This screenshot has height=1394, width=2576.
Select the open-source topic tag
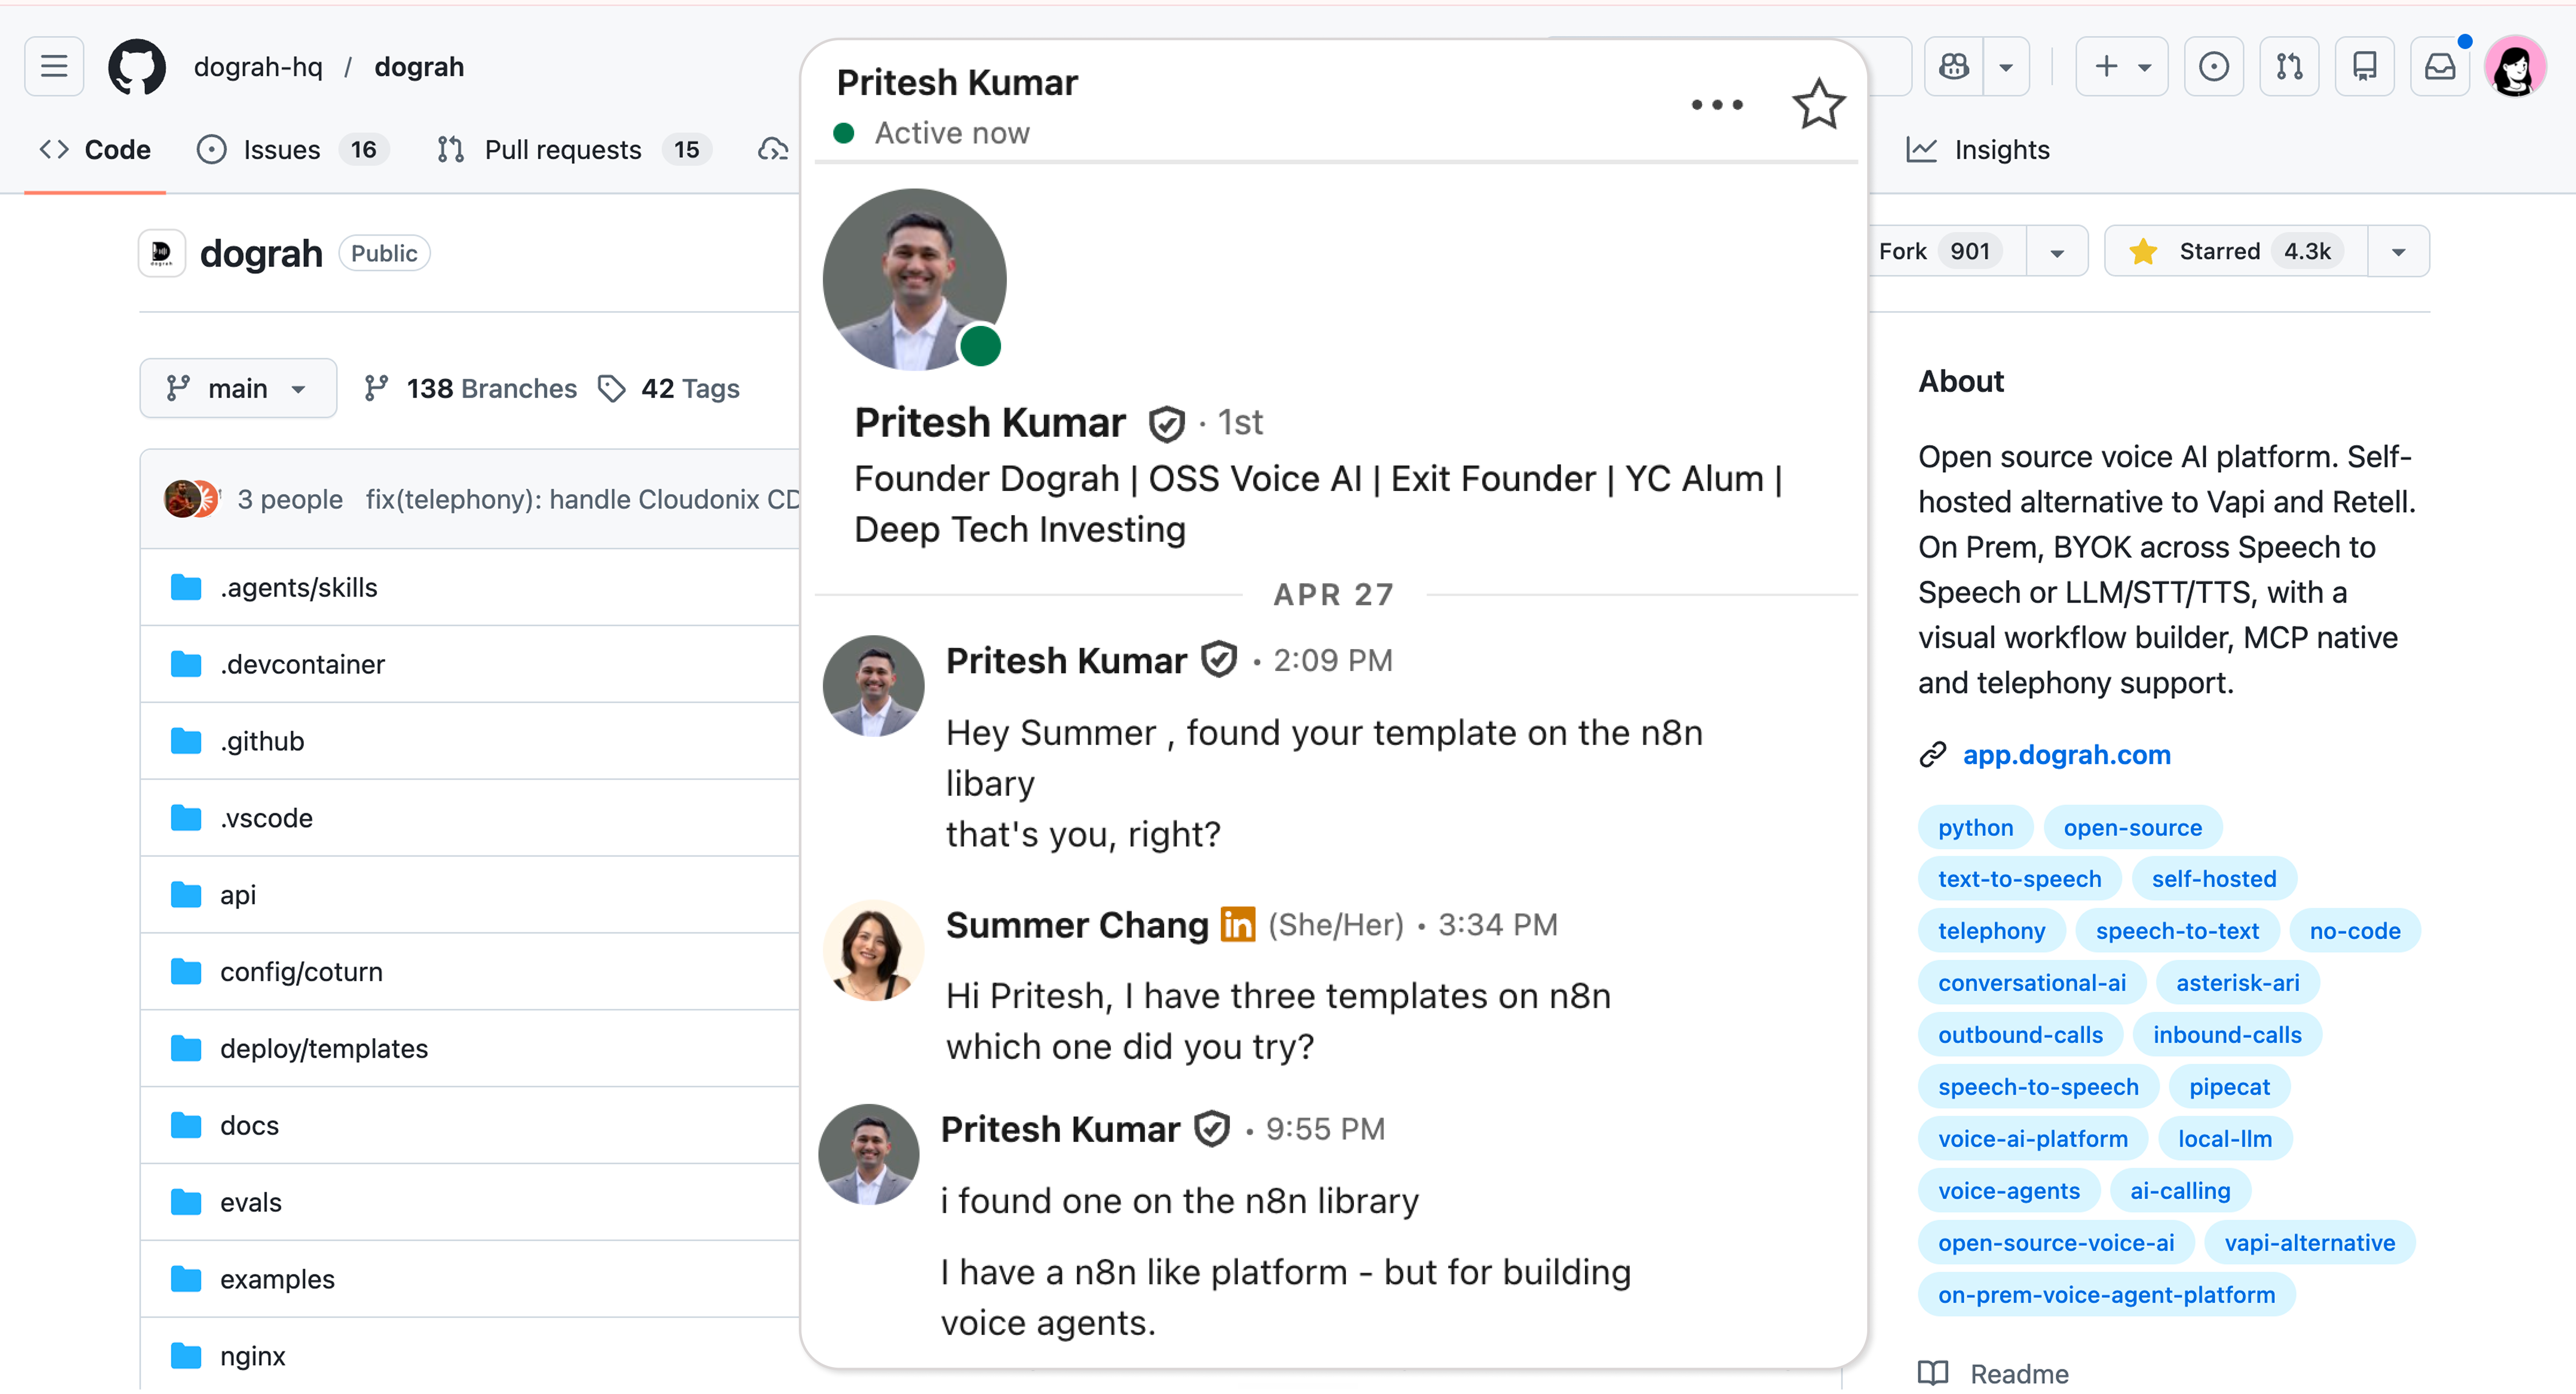[2132, 828]
